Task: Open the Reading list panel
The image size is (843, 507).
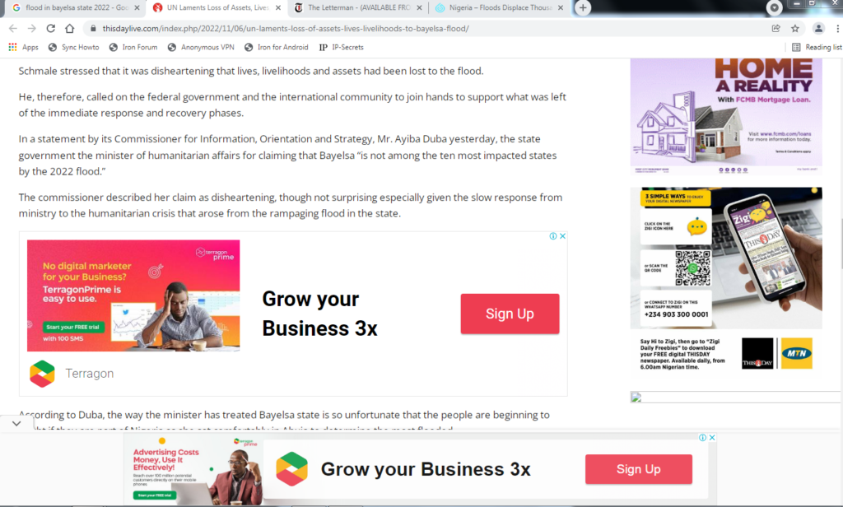Action: [x=817, y=47]
